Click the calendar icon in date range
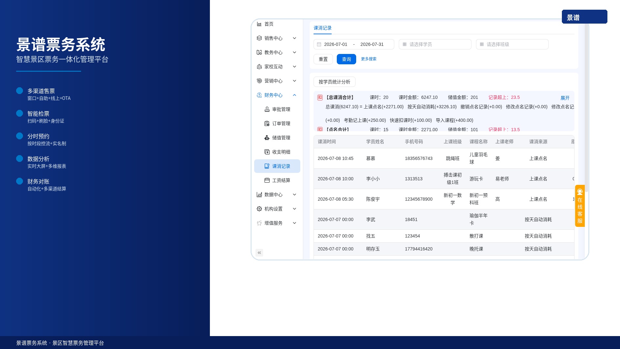 (319, 44)
